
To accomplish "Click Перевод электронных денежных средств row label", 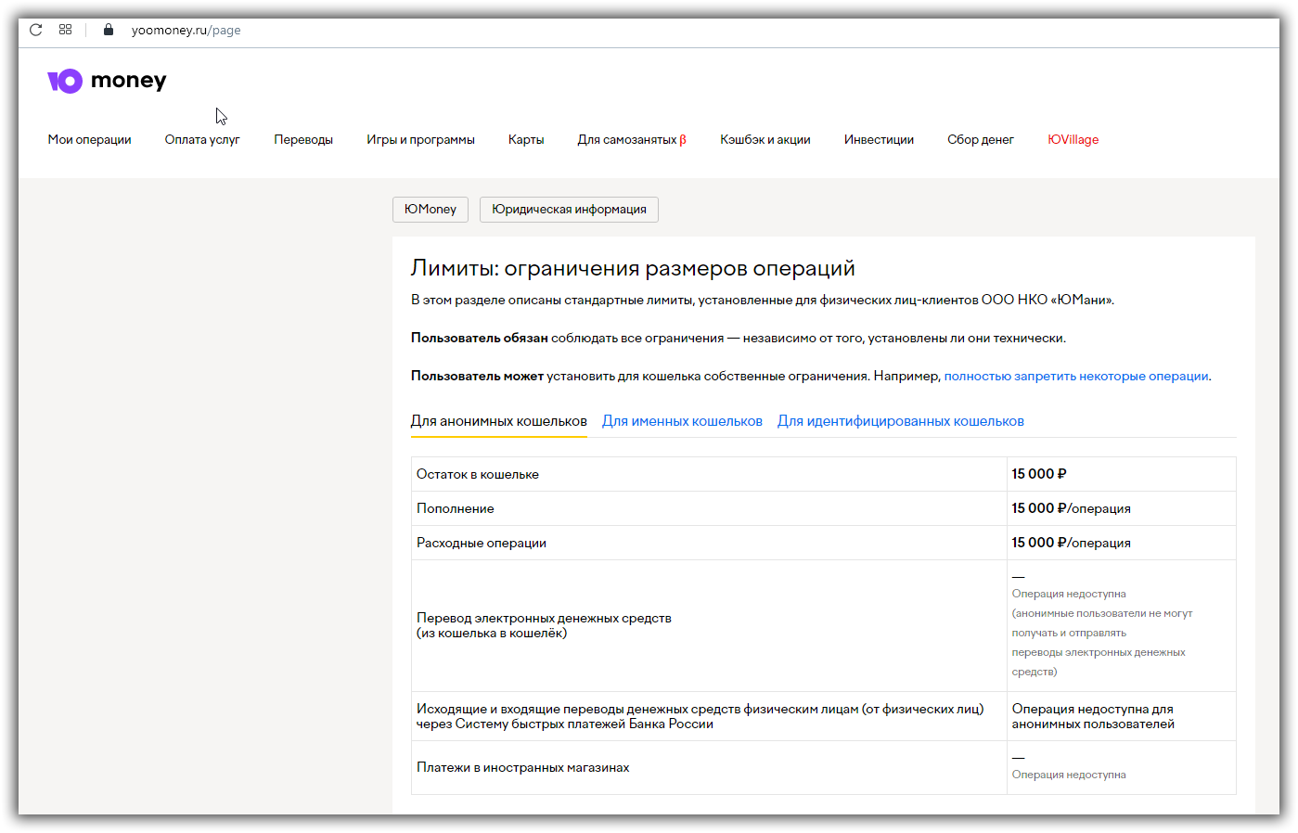I will tap(544, 626).
